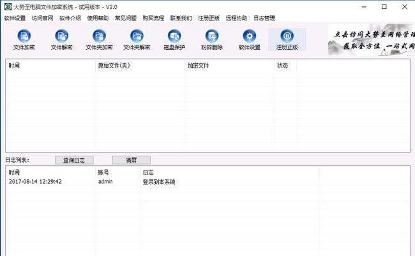Screen dimensions: 415x256
Task: Open the 日志管理 menu
Action: (x=264, y=18)
